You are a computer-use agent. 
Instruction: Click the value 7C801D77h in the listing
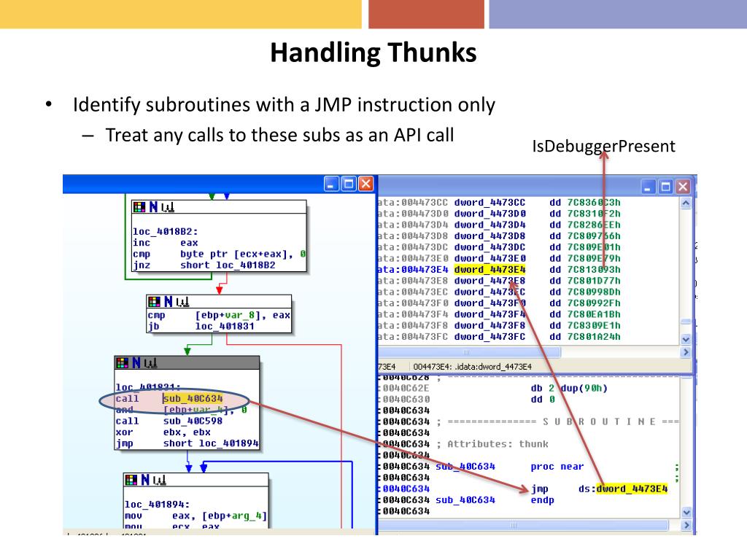594,281
